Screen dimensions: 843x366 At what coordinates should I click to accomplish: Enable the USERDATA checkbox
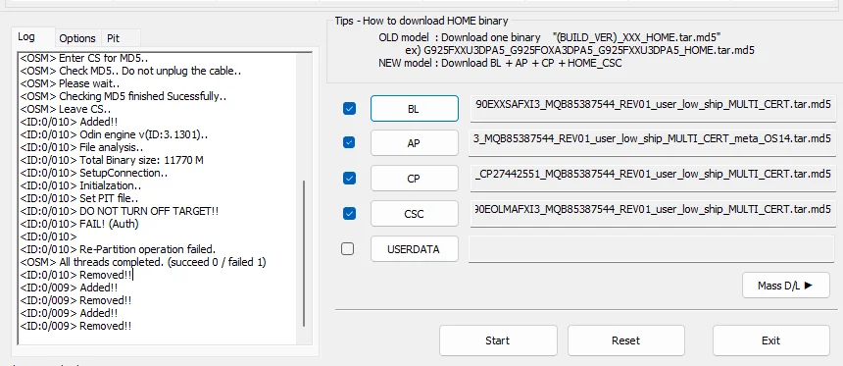348,248
